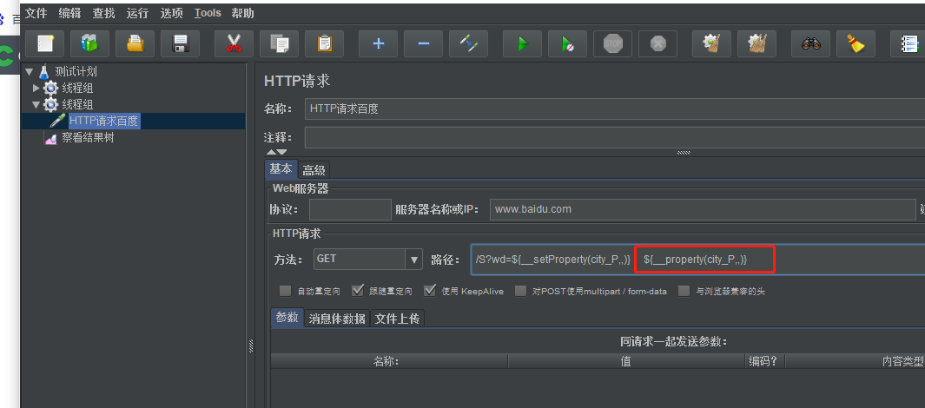This screenshot has width=925, height=408.
Task: Collapse the second 线程组 node
Action: coord(36,105)
